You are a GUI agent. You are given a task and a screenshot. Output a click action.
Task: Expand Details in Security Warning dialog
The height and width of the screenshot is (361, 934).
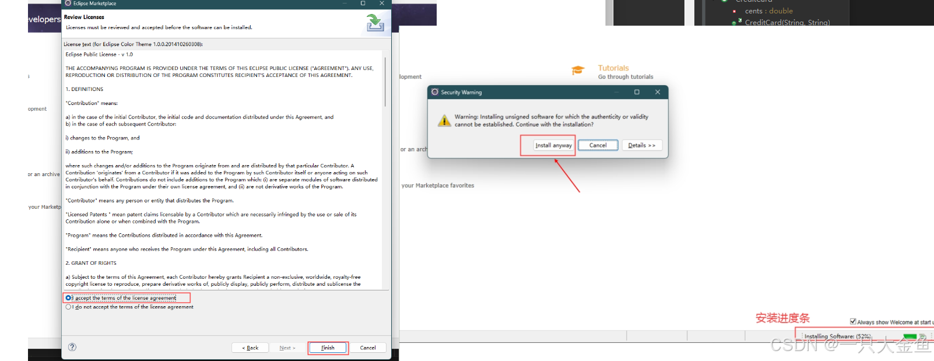[x=642, y=145]
